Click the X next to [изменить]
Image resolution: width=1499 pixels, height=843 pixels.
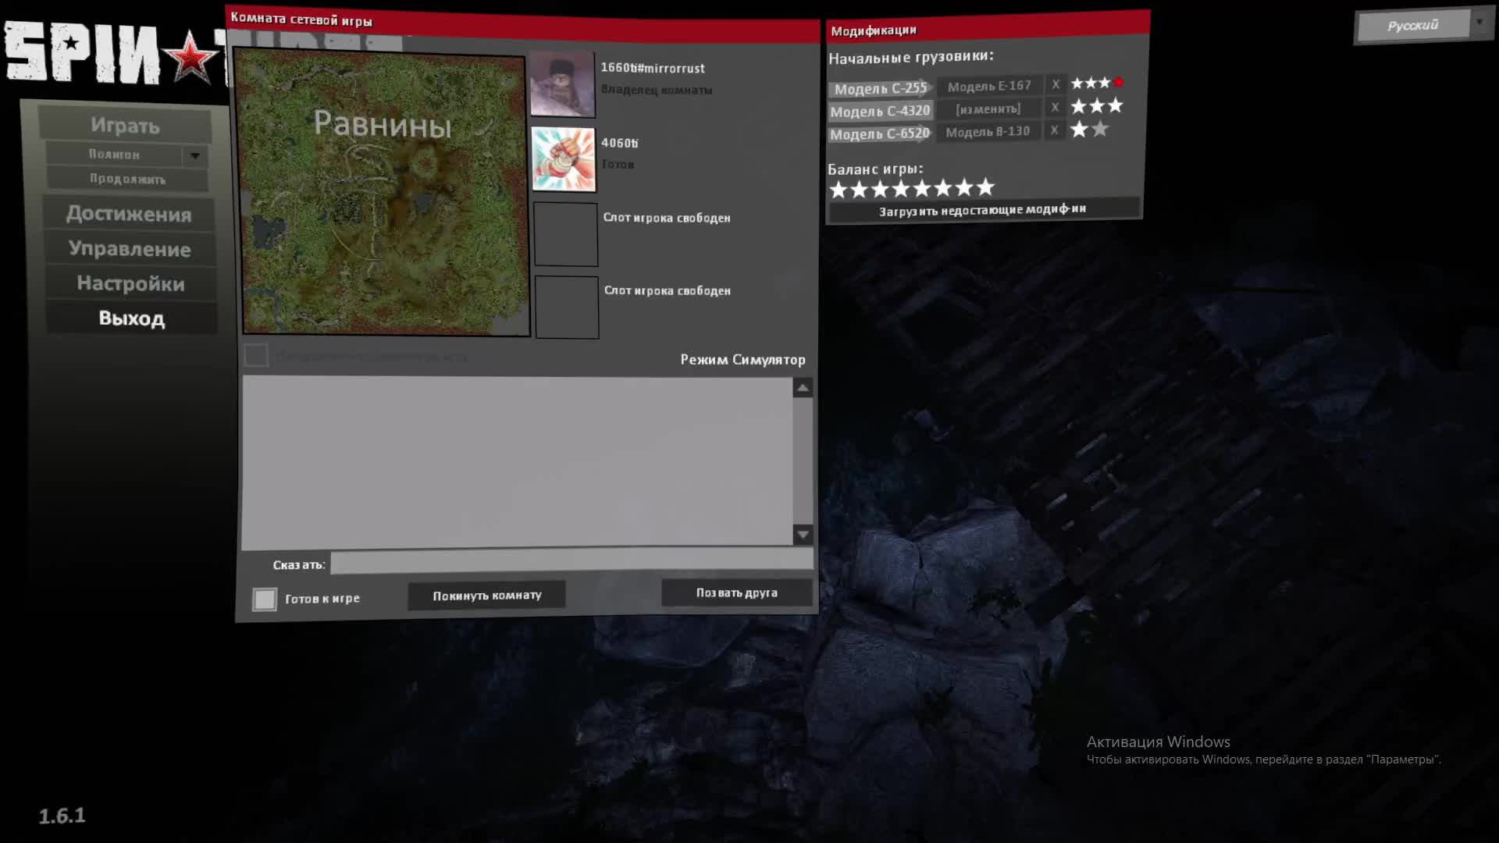[1055, 107]
